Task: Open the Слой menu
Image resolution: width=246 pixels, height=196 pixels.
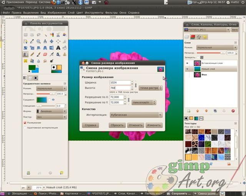Action: coord(71,13)
